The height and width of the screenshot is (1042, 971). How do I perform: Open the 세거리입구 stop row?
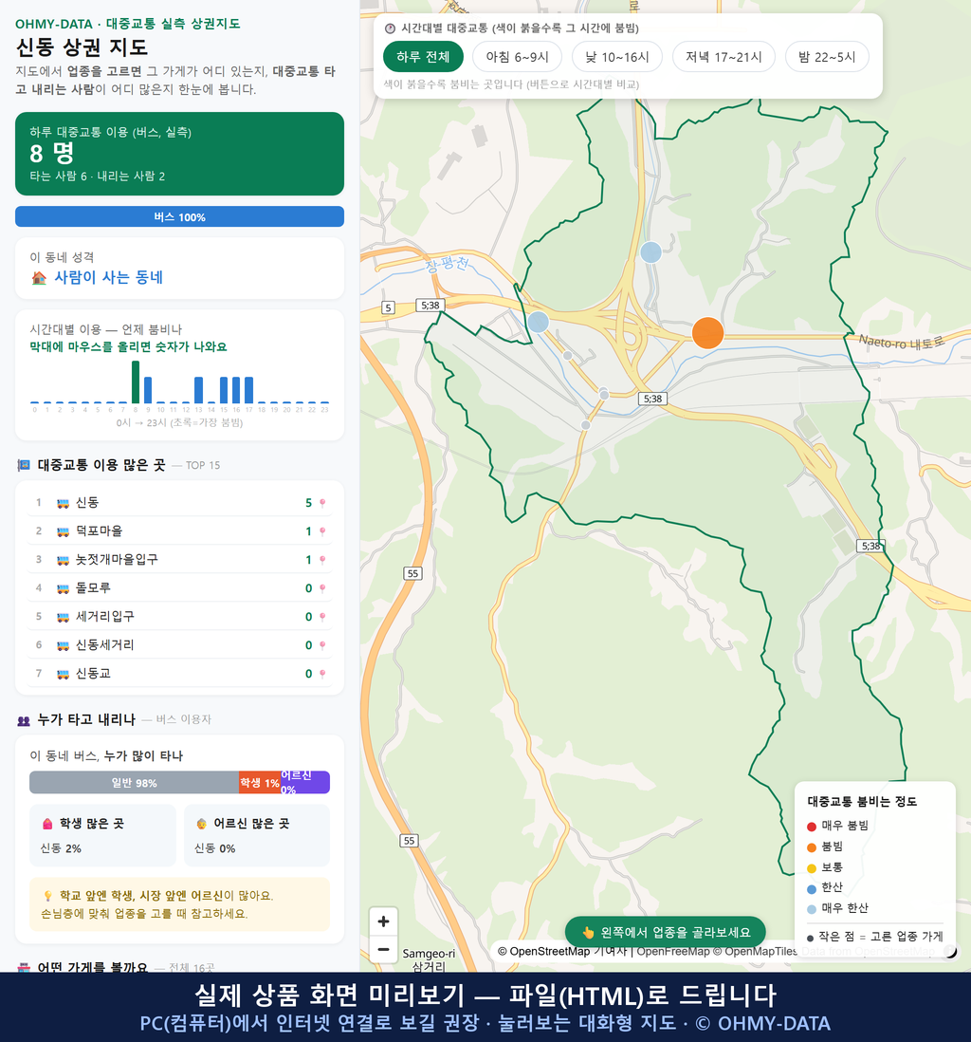point(179,617)
